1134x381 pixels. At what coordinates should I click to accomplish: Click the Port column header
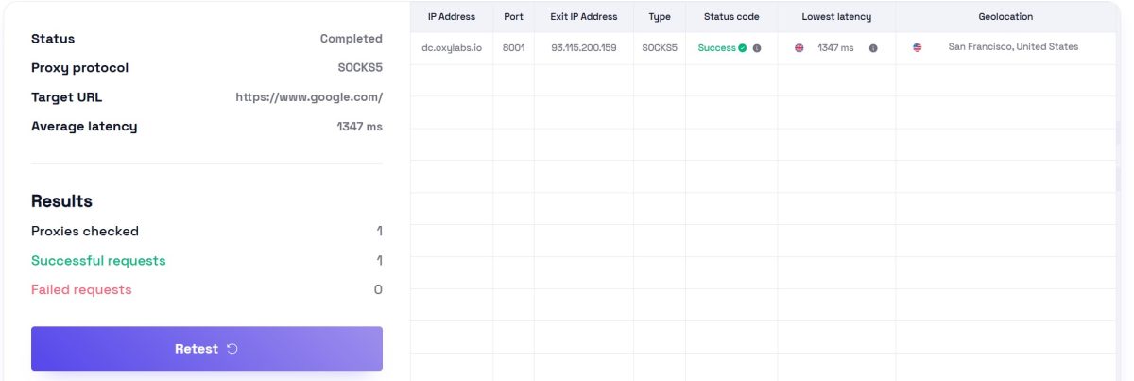(x=513, y=17)
